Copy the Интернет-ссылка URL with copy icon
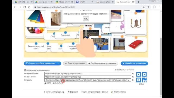This screenshot has width=174, height=98. (133, 73)
